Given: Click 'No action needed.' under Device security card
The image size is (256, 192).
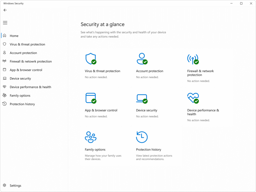Looking at the screenshot, I should point(147,116).
